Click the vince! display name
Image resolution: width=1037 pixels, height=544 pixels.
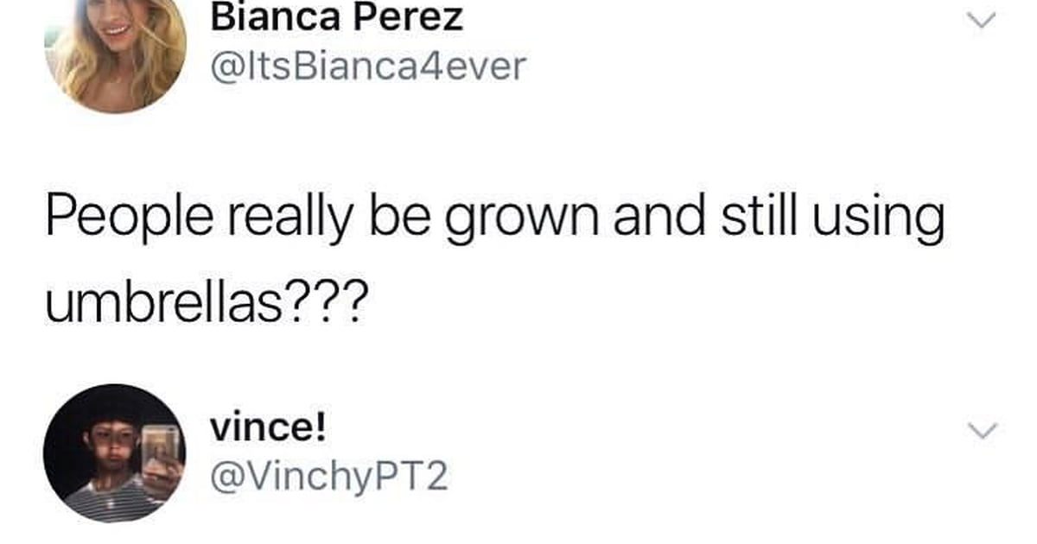pos(267,427)
